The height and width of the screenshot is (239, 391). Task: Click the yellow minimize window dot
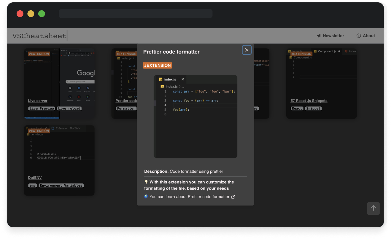(x=31, y=14)
